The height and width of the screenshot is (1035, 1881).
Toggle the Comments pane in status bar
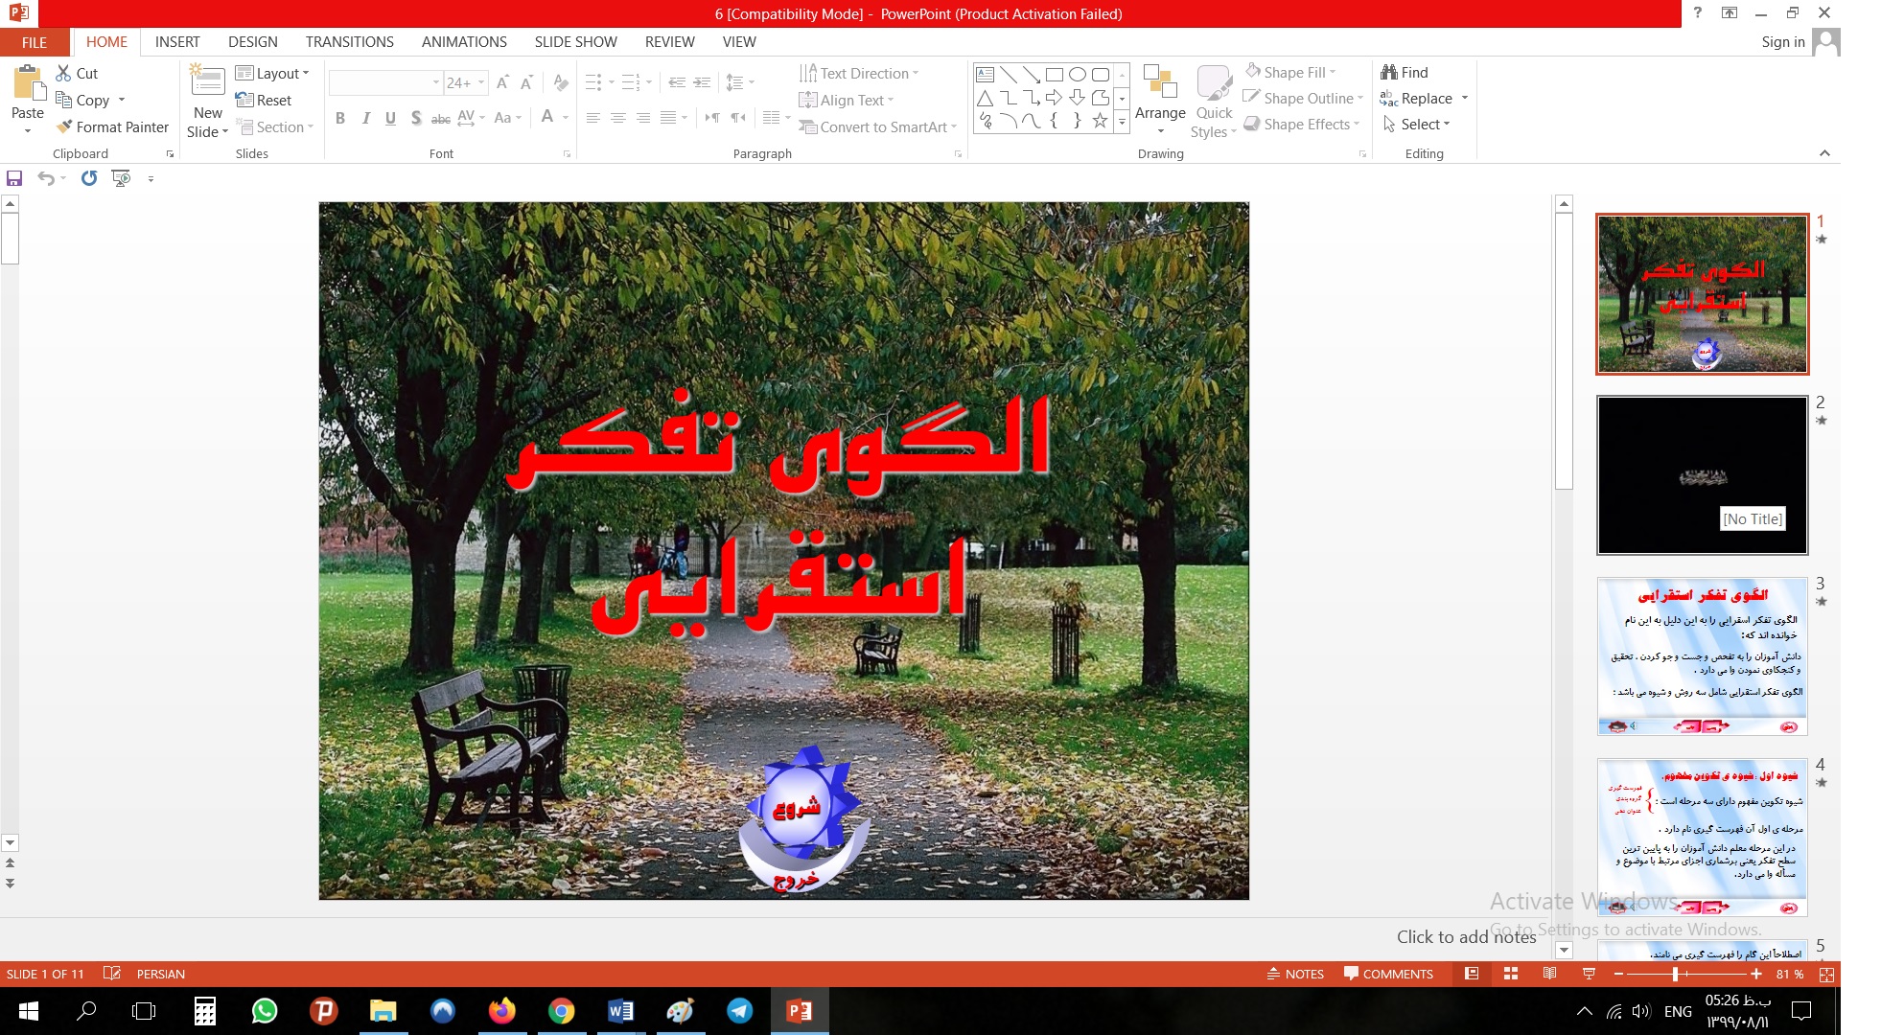(x=1388, y=974)
